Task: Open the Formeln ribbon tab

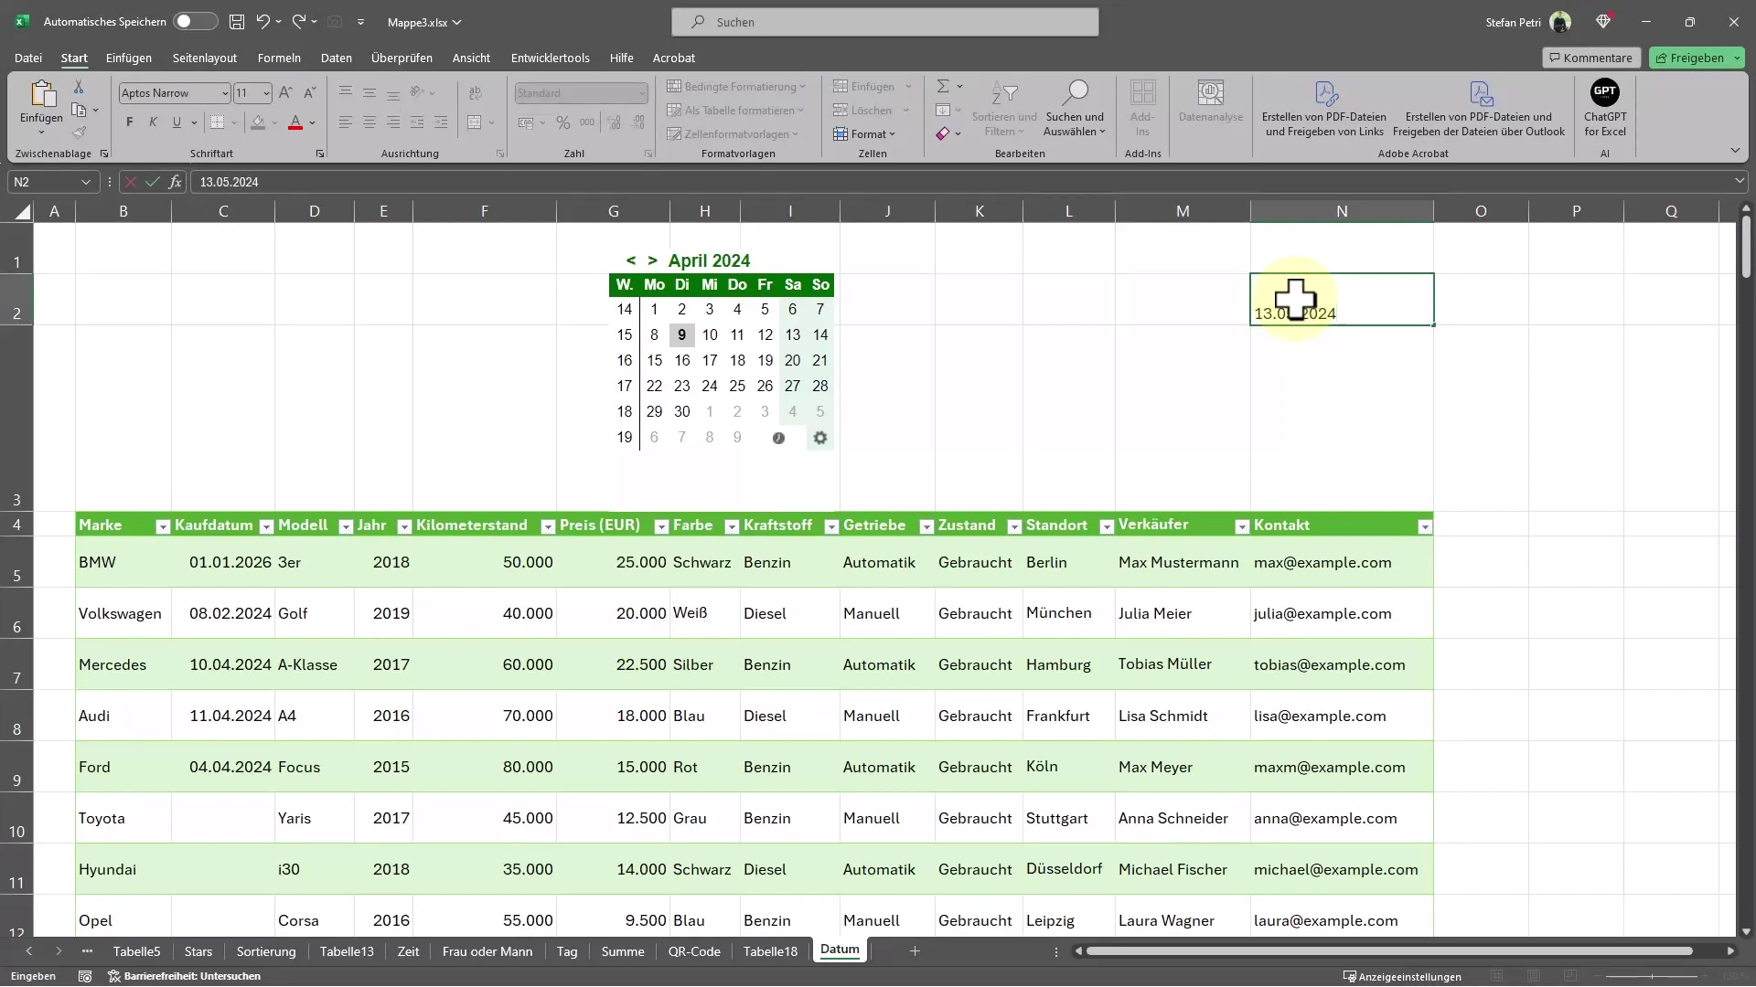Action: [279, 57]
